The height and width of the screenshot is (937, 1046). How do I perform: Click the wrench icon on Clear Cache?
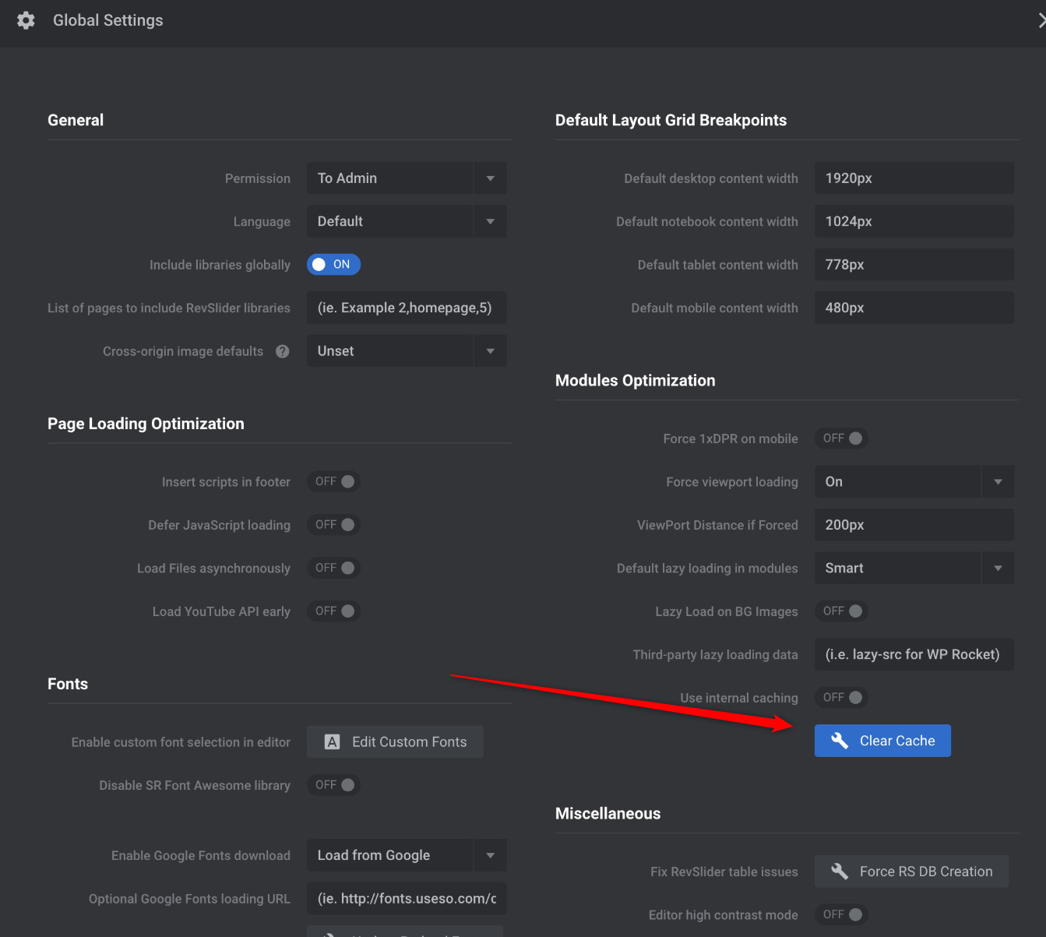(x=839, y=741)
